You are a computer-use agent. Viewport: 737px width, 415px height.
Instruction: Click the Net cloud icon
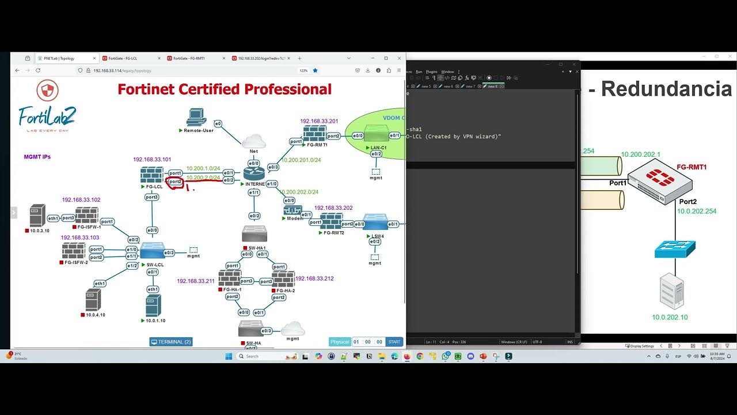click(x=254, y=141)
